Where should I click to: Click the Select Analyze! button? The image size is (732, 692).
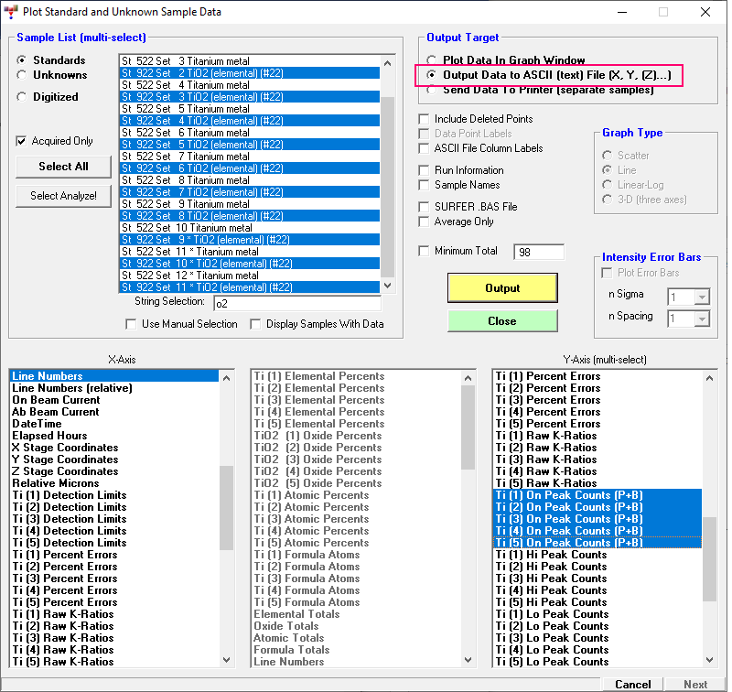(64, 196)
